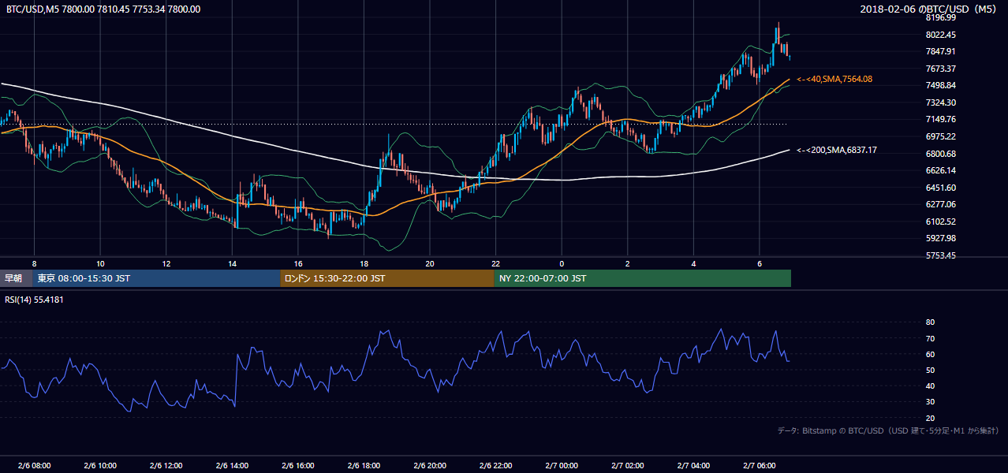Click the 40,SMA,7564.08 orange label
1008x473 pixels.
pyautogui.click(x=834, y=80)
